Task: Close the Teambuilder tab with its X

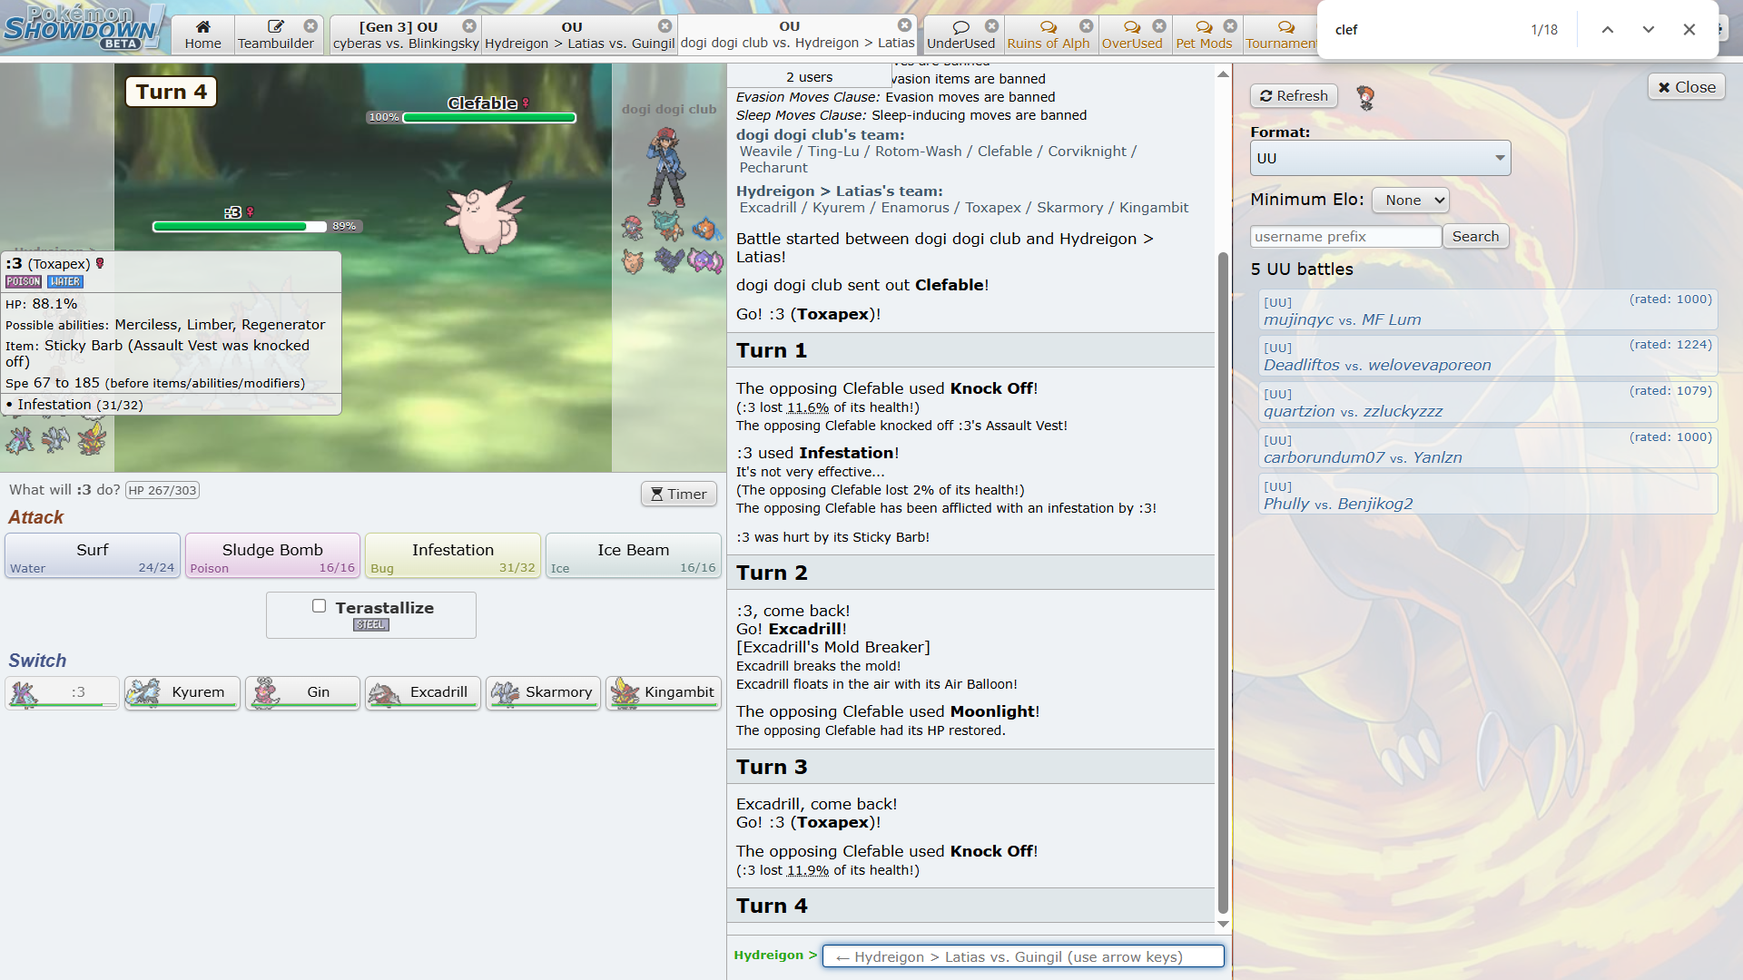Action: click(310, 26)
